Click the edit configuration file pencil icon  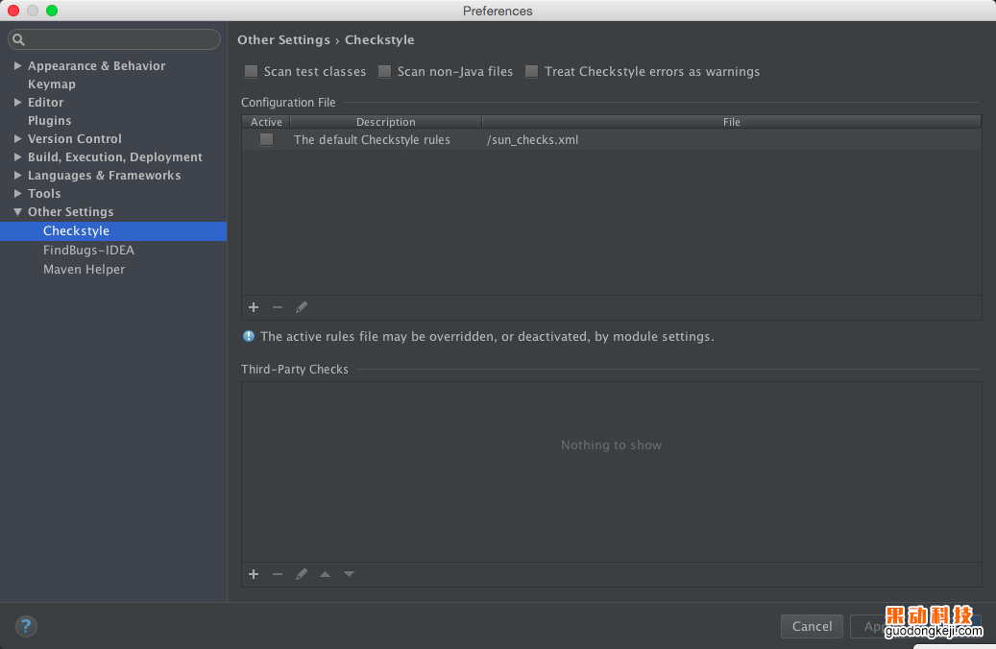click(x=302, y=307)
